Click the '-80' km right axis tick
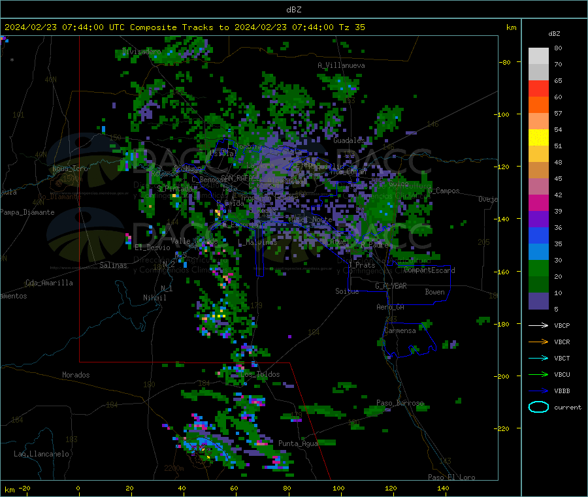 [504, 62]
